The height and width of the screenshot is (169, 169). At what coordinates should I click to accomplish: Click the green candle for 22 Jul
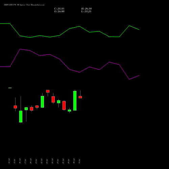click(x=42, y=102)
